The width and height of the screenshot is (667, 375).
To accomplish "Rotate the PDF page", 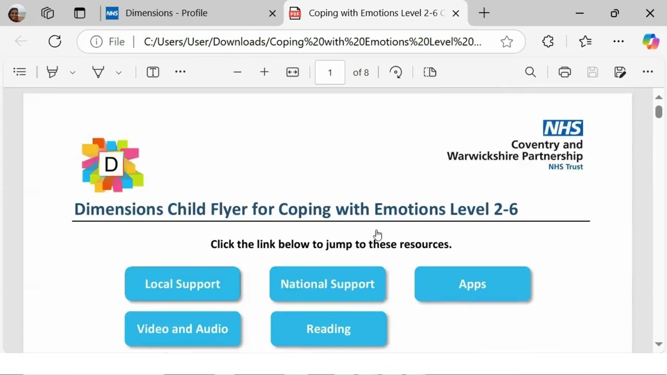I will click(396, 72).
